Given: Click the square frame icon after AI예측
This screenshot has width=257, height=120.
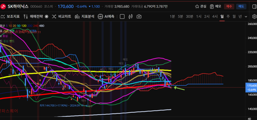Looking at the screenshot, I should click(122, 17).
